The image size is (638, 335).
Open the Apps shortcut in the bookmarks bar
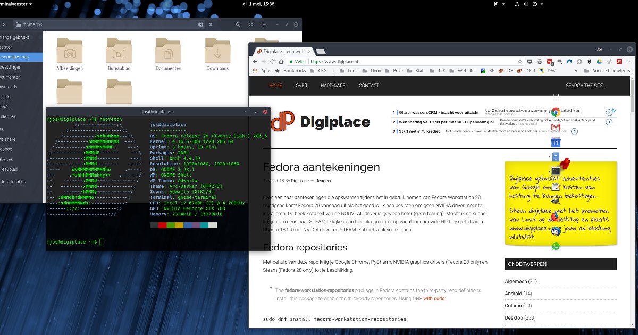(262, 70)
